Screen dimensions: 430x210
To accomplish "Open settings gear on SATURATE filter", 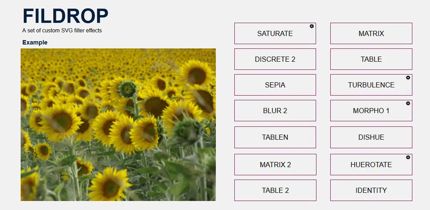I will pyautogui.click(x=312, y=27).
